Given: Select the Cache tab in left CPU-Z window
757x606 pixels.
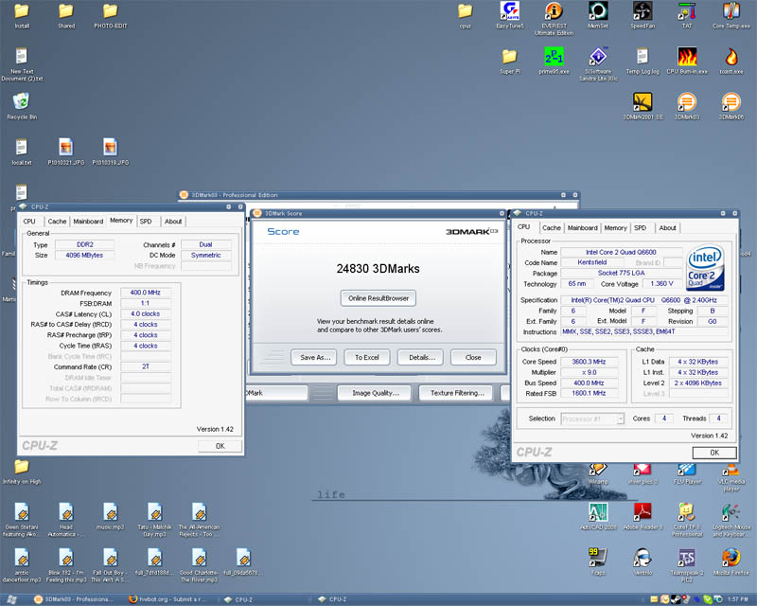Looking at the screenshot, I should pyautogui.click(x=57, y=222).
